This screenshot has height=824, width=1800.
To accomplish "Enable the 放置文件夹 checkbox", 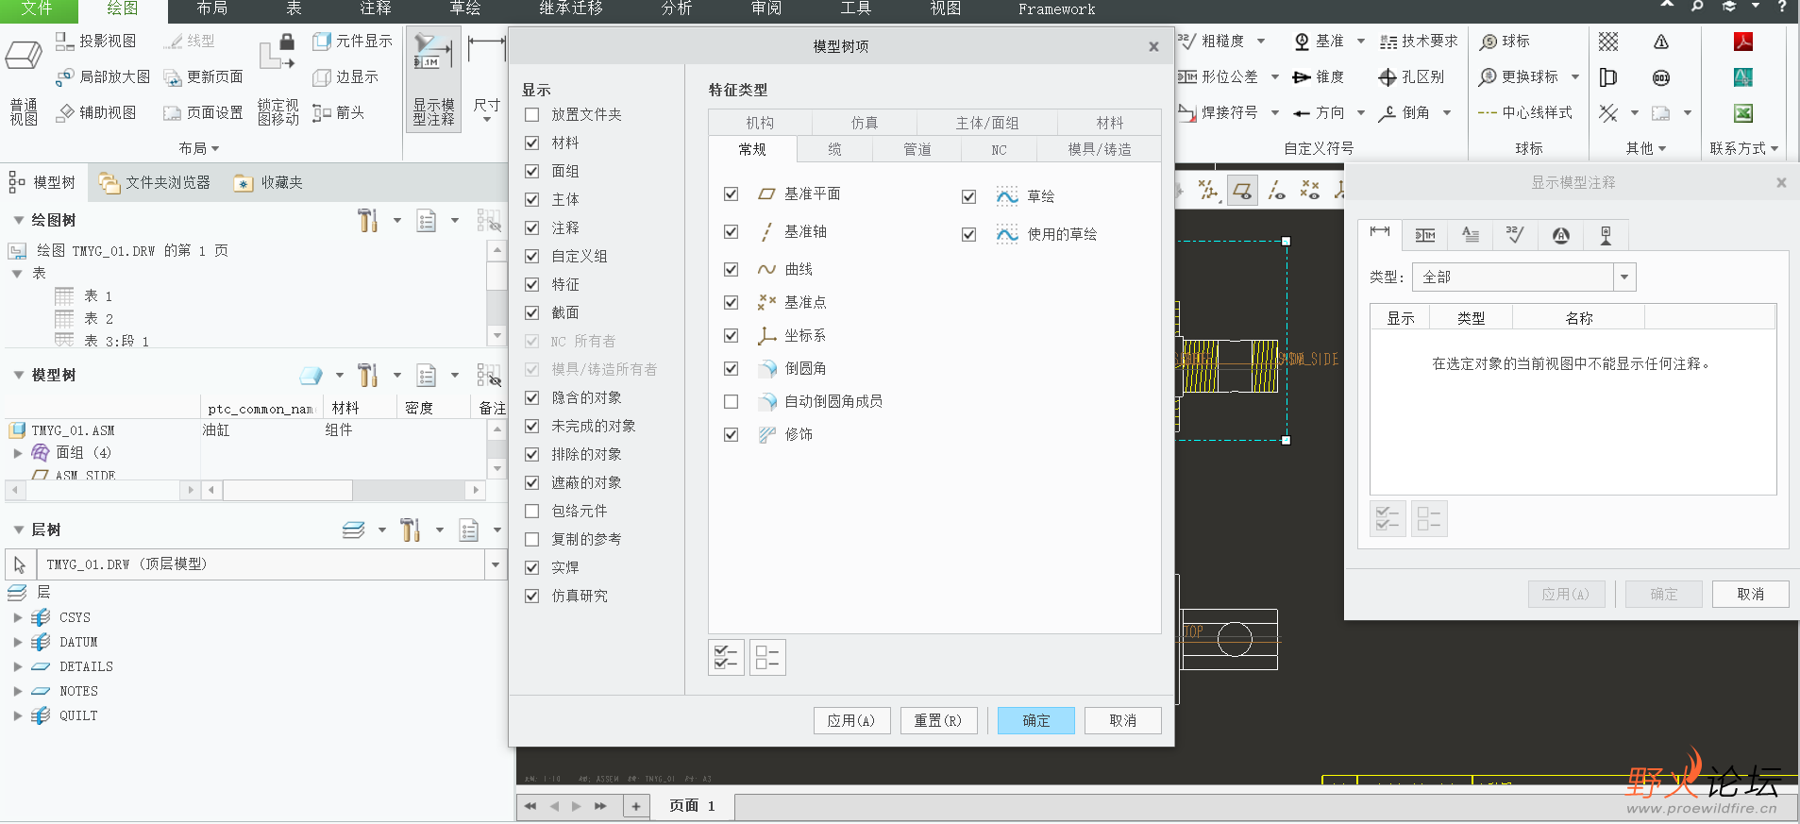I will [x=532, y=114].
